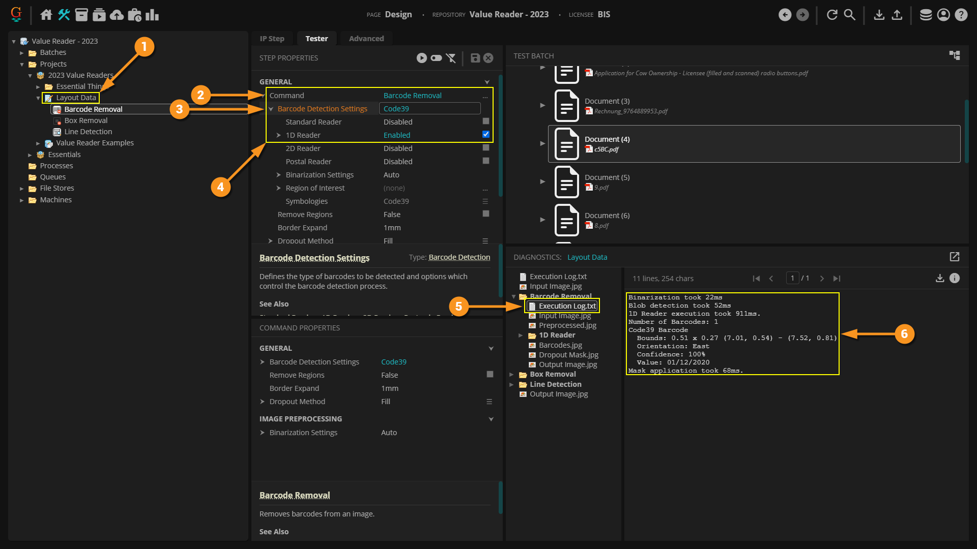Viewport: 977px width, 549px height.
Task: Download the execution log file
Action: pos(939,278)
